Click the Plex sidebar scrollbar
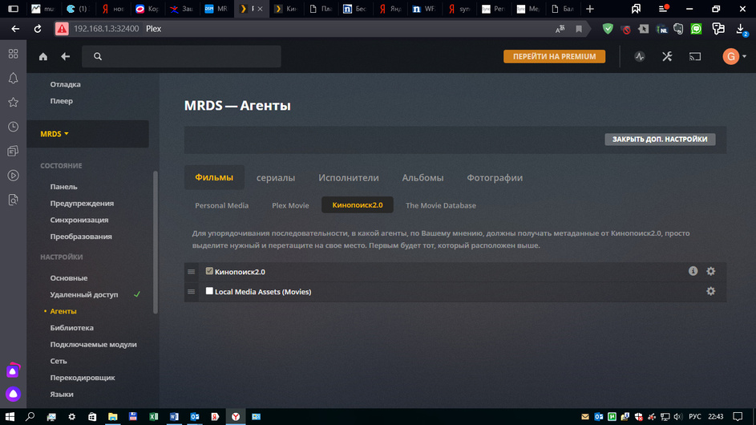The width and height of the screenshot is (756, 425). (156, 242)
